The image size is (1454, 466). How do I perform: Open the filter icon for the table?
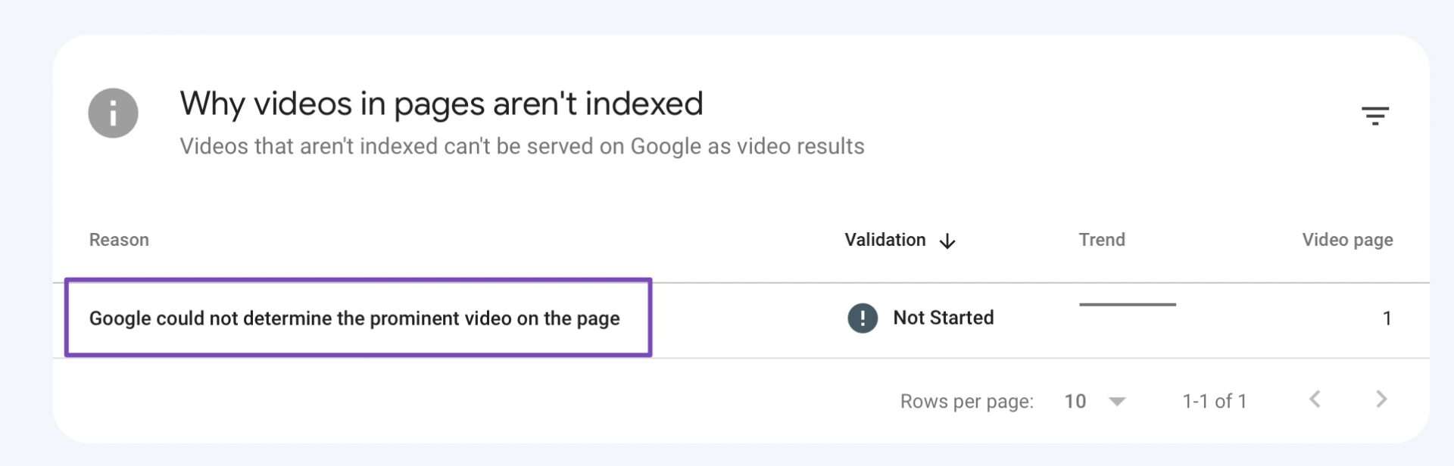coord(1374,116)
